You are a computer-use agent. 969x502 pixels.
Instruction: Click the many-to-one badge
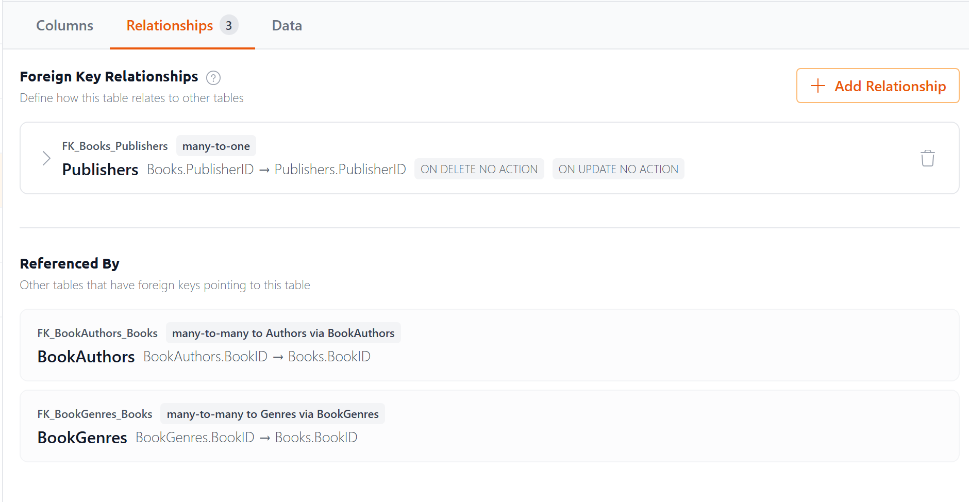pyautogui.click(x=216, y=146)
